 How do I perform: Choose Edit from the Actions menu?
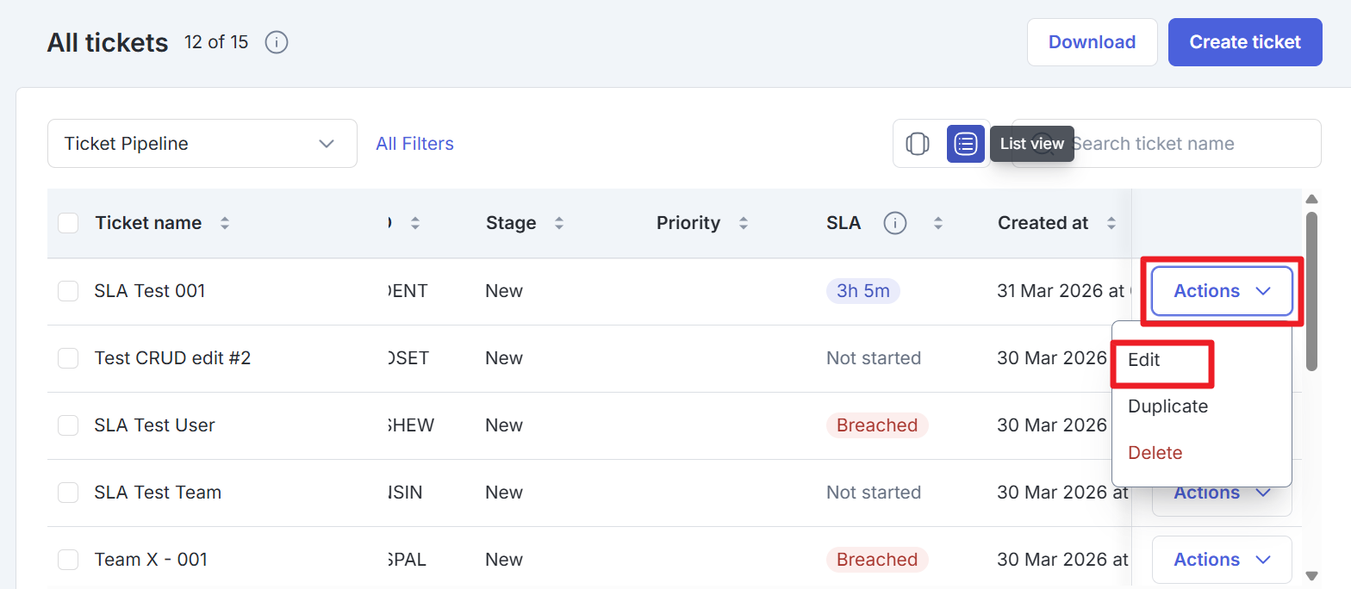pos(1144,360)
